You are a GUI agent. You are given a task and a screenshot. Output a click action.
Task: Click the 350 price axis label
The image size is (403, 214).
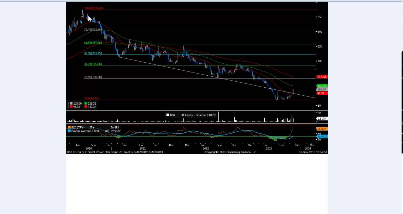point(320,17)
